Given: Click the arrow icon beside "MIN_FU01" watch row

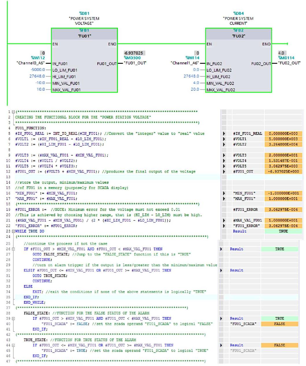Looking at the screenshot, I should [x=224, y=193].
